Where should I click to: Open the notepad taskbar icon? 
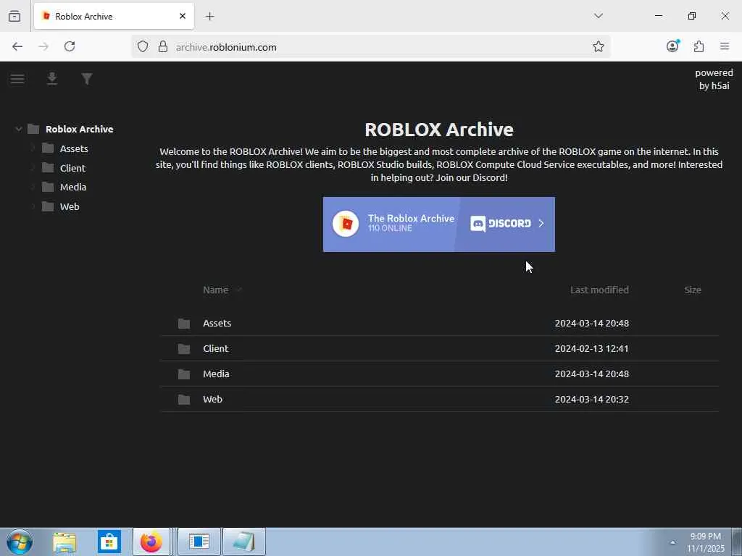244,542
